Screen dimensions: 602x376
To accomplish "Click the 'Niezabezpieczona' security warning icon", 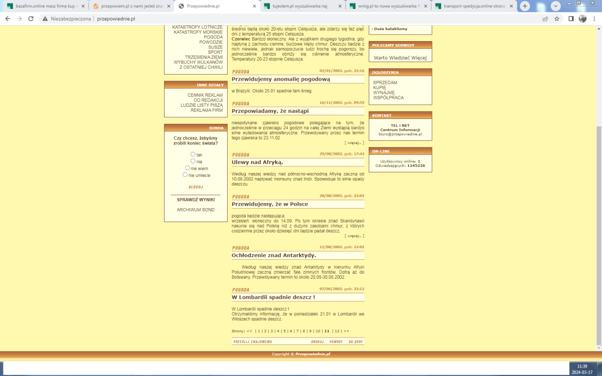I will (45, 19).
